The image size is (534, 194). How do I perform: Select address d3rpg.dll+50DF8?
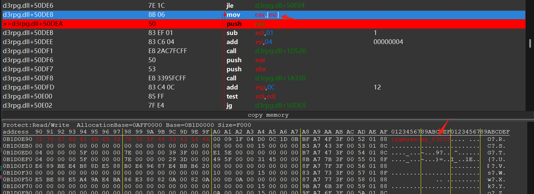(x=28, y=78)
